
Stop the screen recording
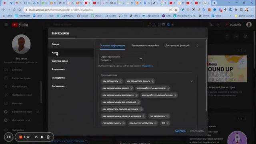[x=20, y=137]
